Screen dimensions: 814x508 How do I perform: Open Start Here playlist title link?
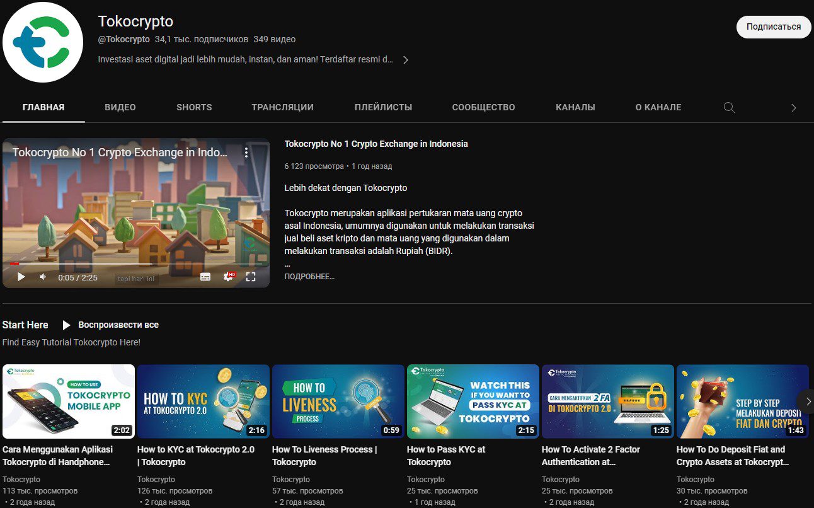[x=25, y=325]
